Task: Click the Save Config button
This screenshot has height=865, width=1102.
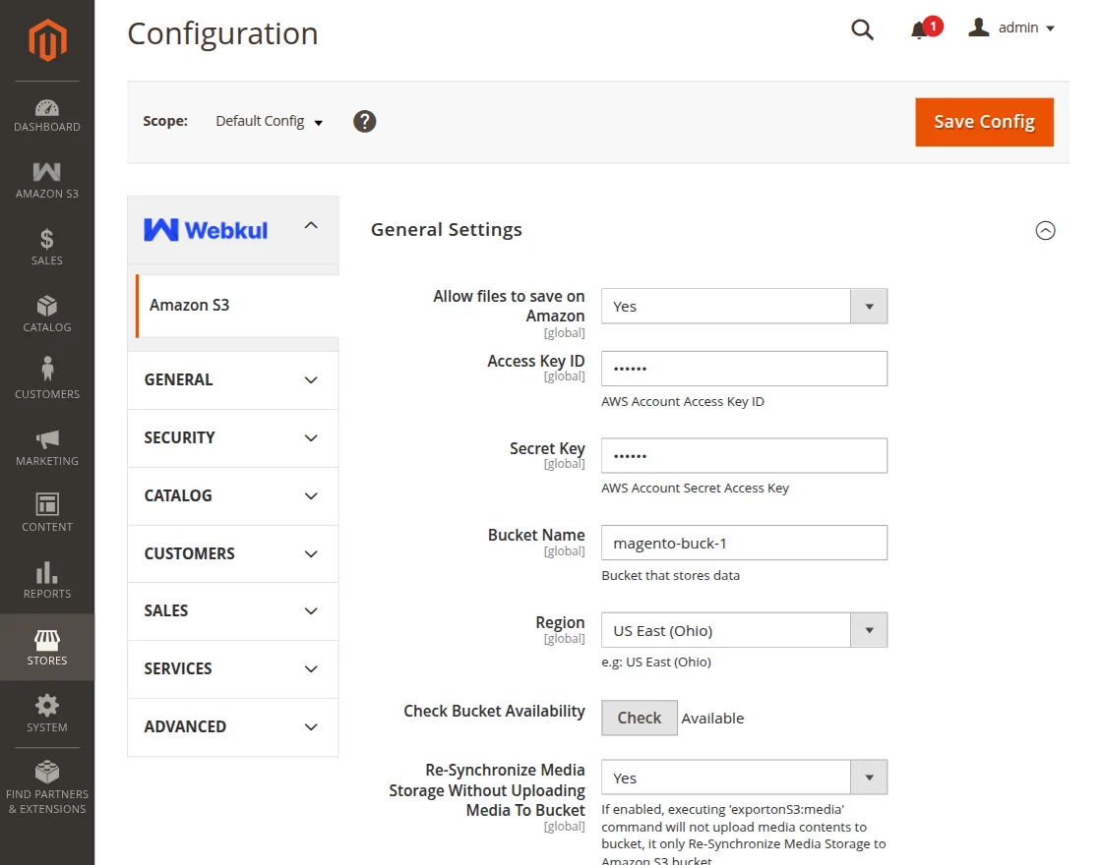Action: [x=984, y=122]
